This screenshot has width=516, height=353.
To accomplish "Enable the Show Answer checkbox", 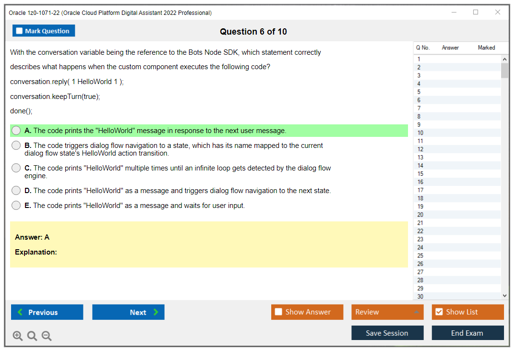I will [278, 312].
